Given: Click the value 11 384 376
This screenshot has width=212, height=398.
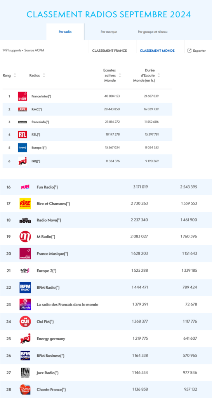Looking at the screenshot, I should pos(112,161).
